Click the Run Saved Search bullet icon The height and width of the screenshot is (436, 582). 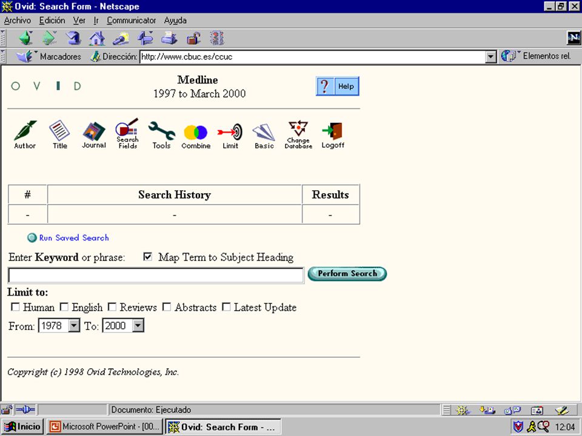point(32,237)
